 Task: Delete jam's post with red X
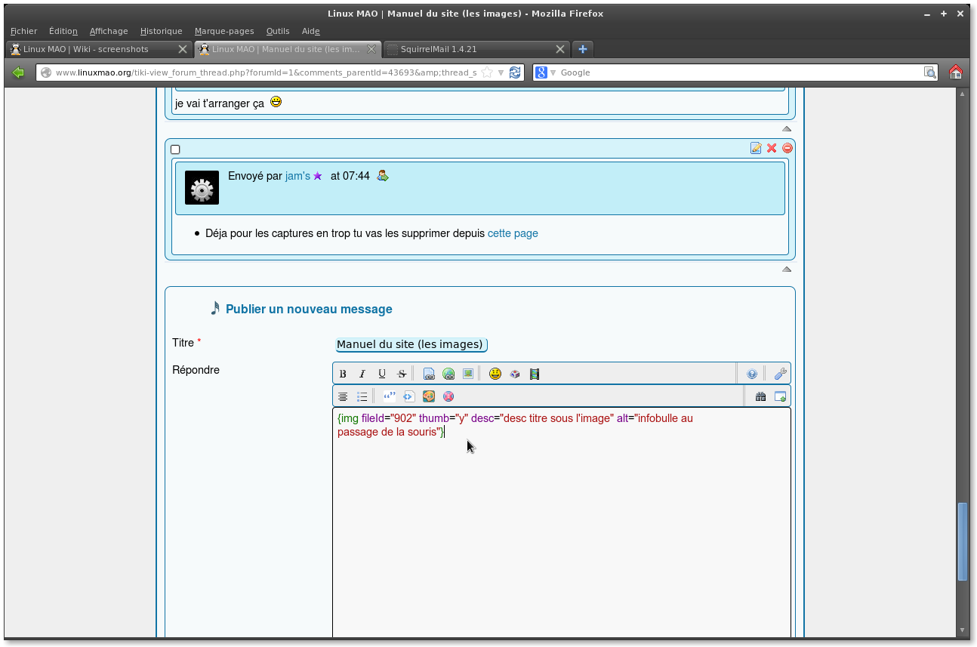click(772, 148)
